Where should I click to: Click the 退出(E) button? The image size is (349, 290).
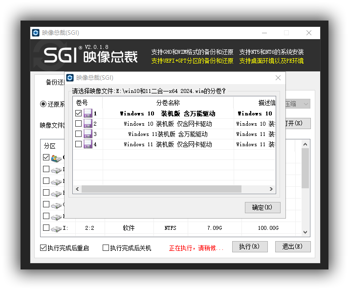[292, 247]
